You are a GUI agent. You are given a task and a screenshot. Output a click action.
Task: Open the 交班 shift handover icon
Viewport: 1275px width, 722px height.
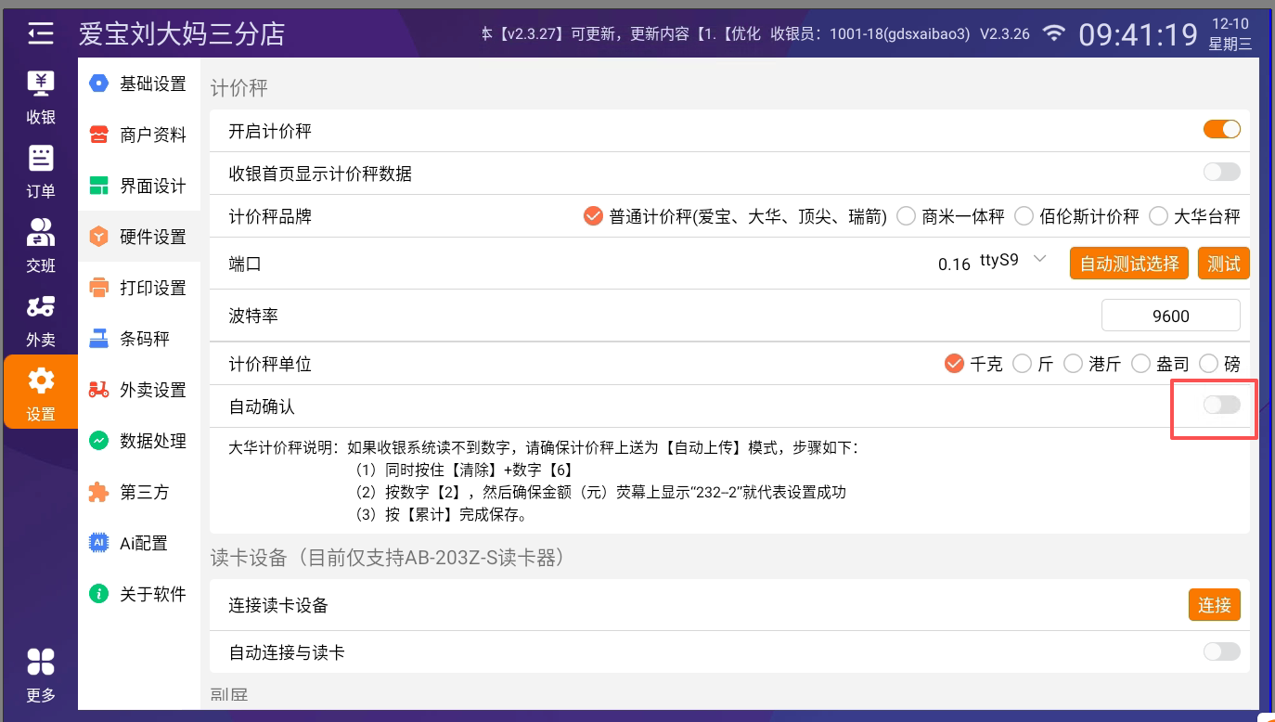point(40,245)
